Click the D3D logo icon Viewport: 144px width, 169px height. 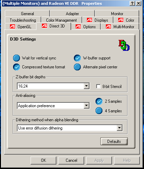point(124,45)
